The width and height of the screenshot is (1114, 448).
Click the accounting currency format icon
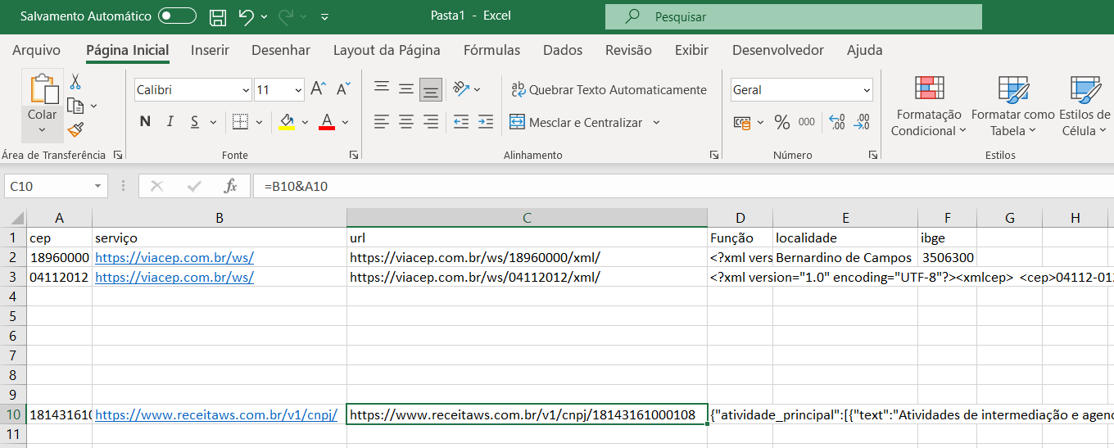[x=742, y=122]
